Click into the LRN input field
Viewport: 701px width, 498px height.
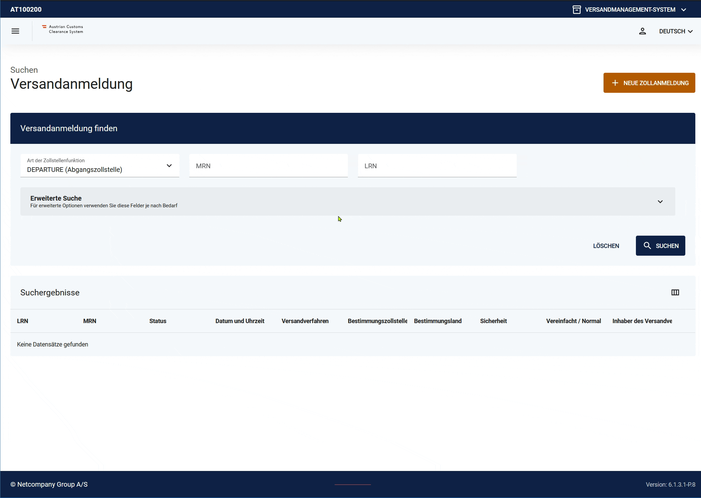pyautogui.click(x=437, y=166)
